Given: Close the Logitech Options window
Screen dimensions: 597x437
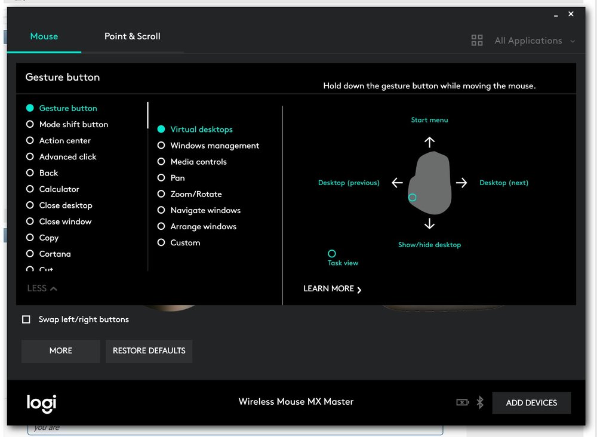Looking at the screenshot, I should (571, 14).
